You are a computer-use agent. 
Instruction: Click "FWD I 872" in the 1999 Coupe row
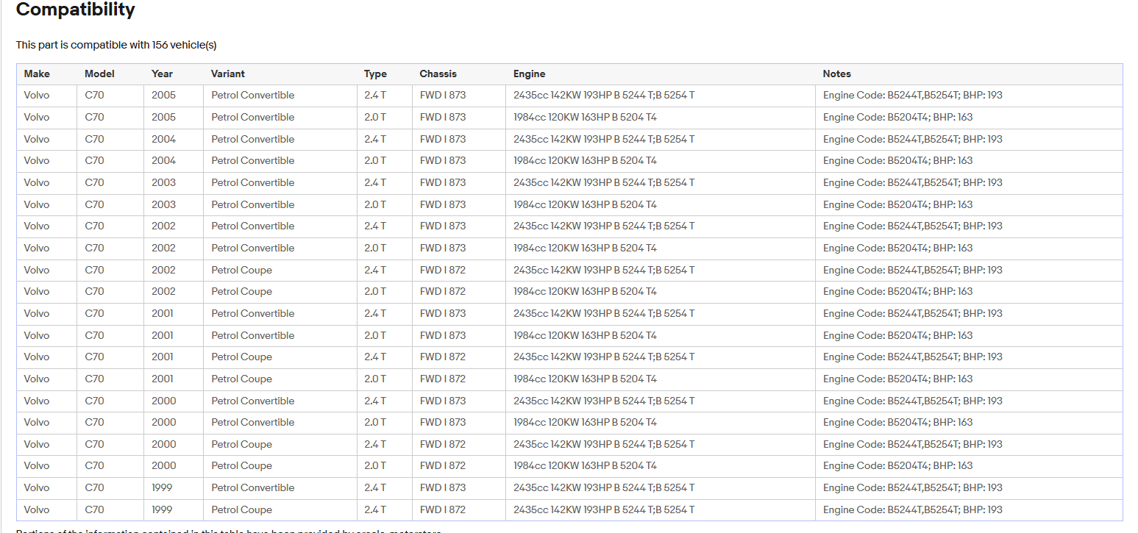[443, 509]
